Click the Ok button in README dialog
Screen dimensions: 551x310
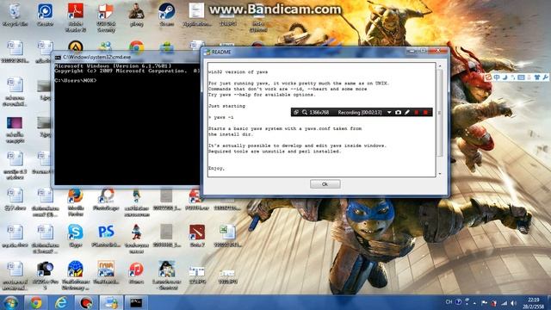click(325, 183)
